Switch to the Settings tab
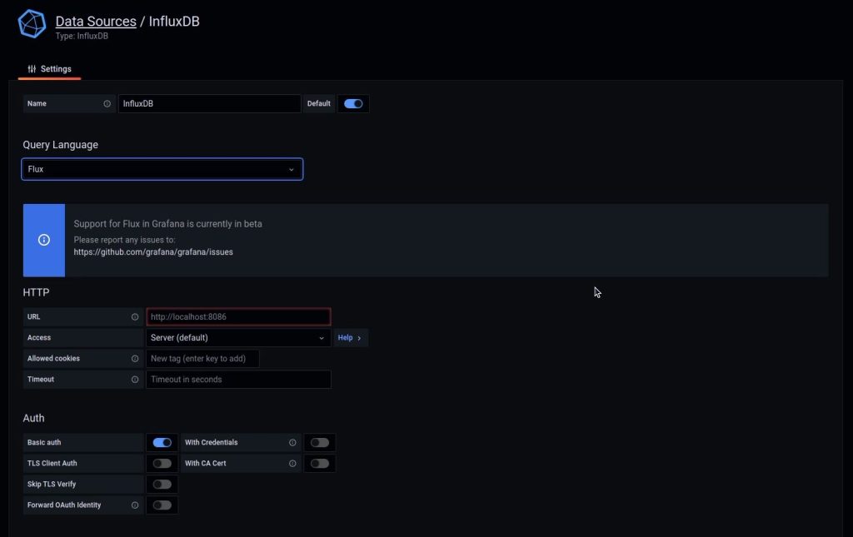The width and height of the screenshot is (853, 537). pyautogui.click(x=49, y=69)
